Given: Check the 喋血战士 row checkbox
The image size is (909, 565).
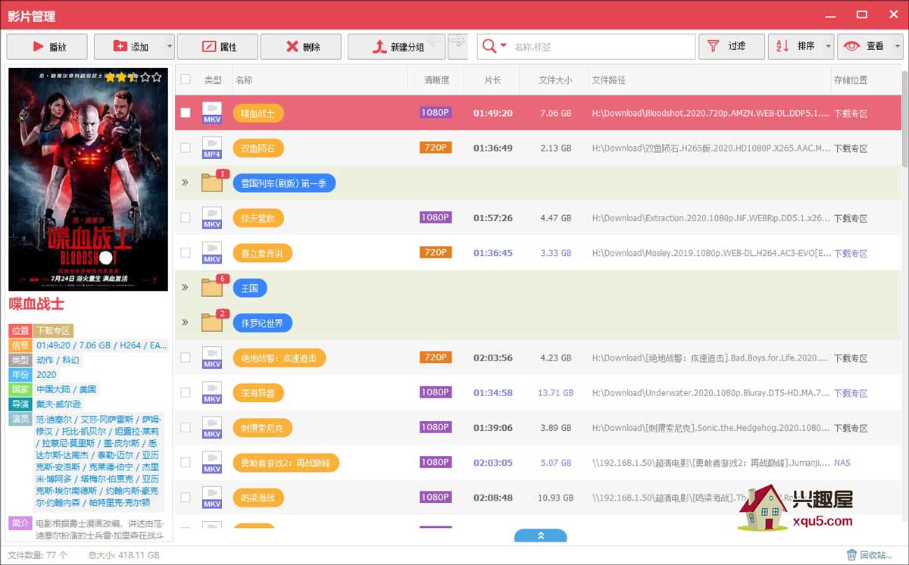Looking at the screenshot, I should click(186, 113).
